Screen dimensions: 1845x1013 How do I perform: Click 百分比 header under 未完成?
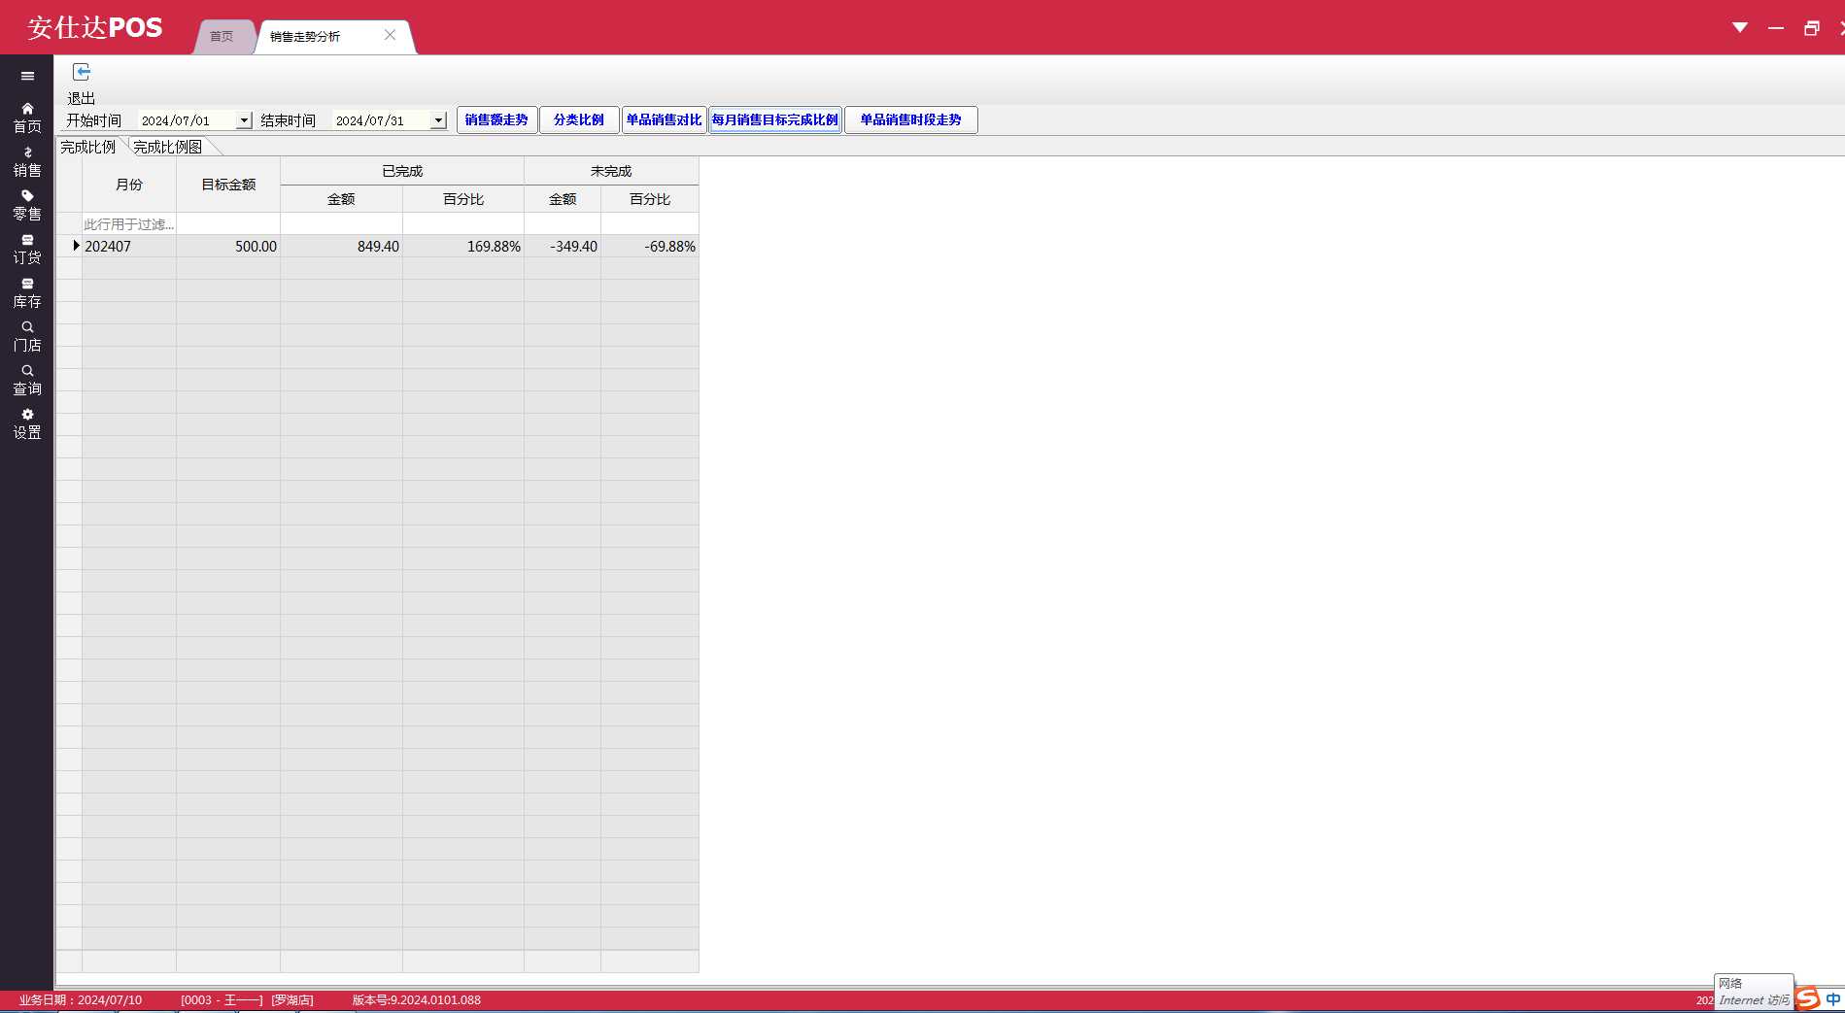650,199
